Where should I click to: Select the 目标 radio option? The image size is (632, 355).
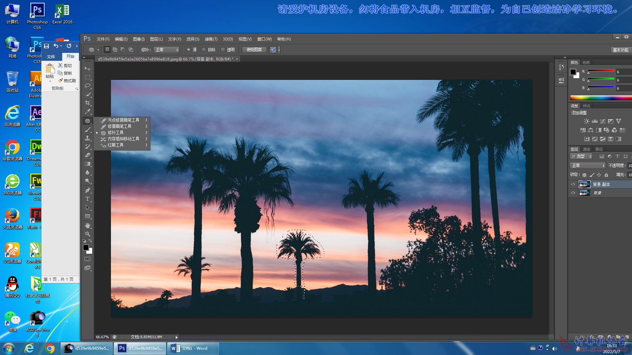[x=204, y=50]
